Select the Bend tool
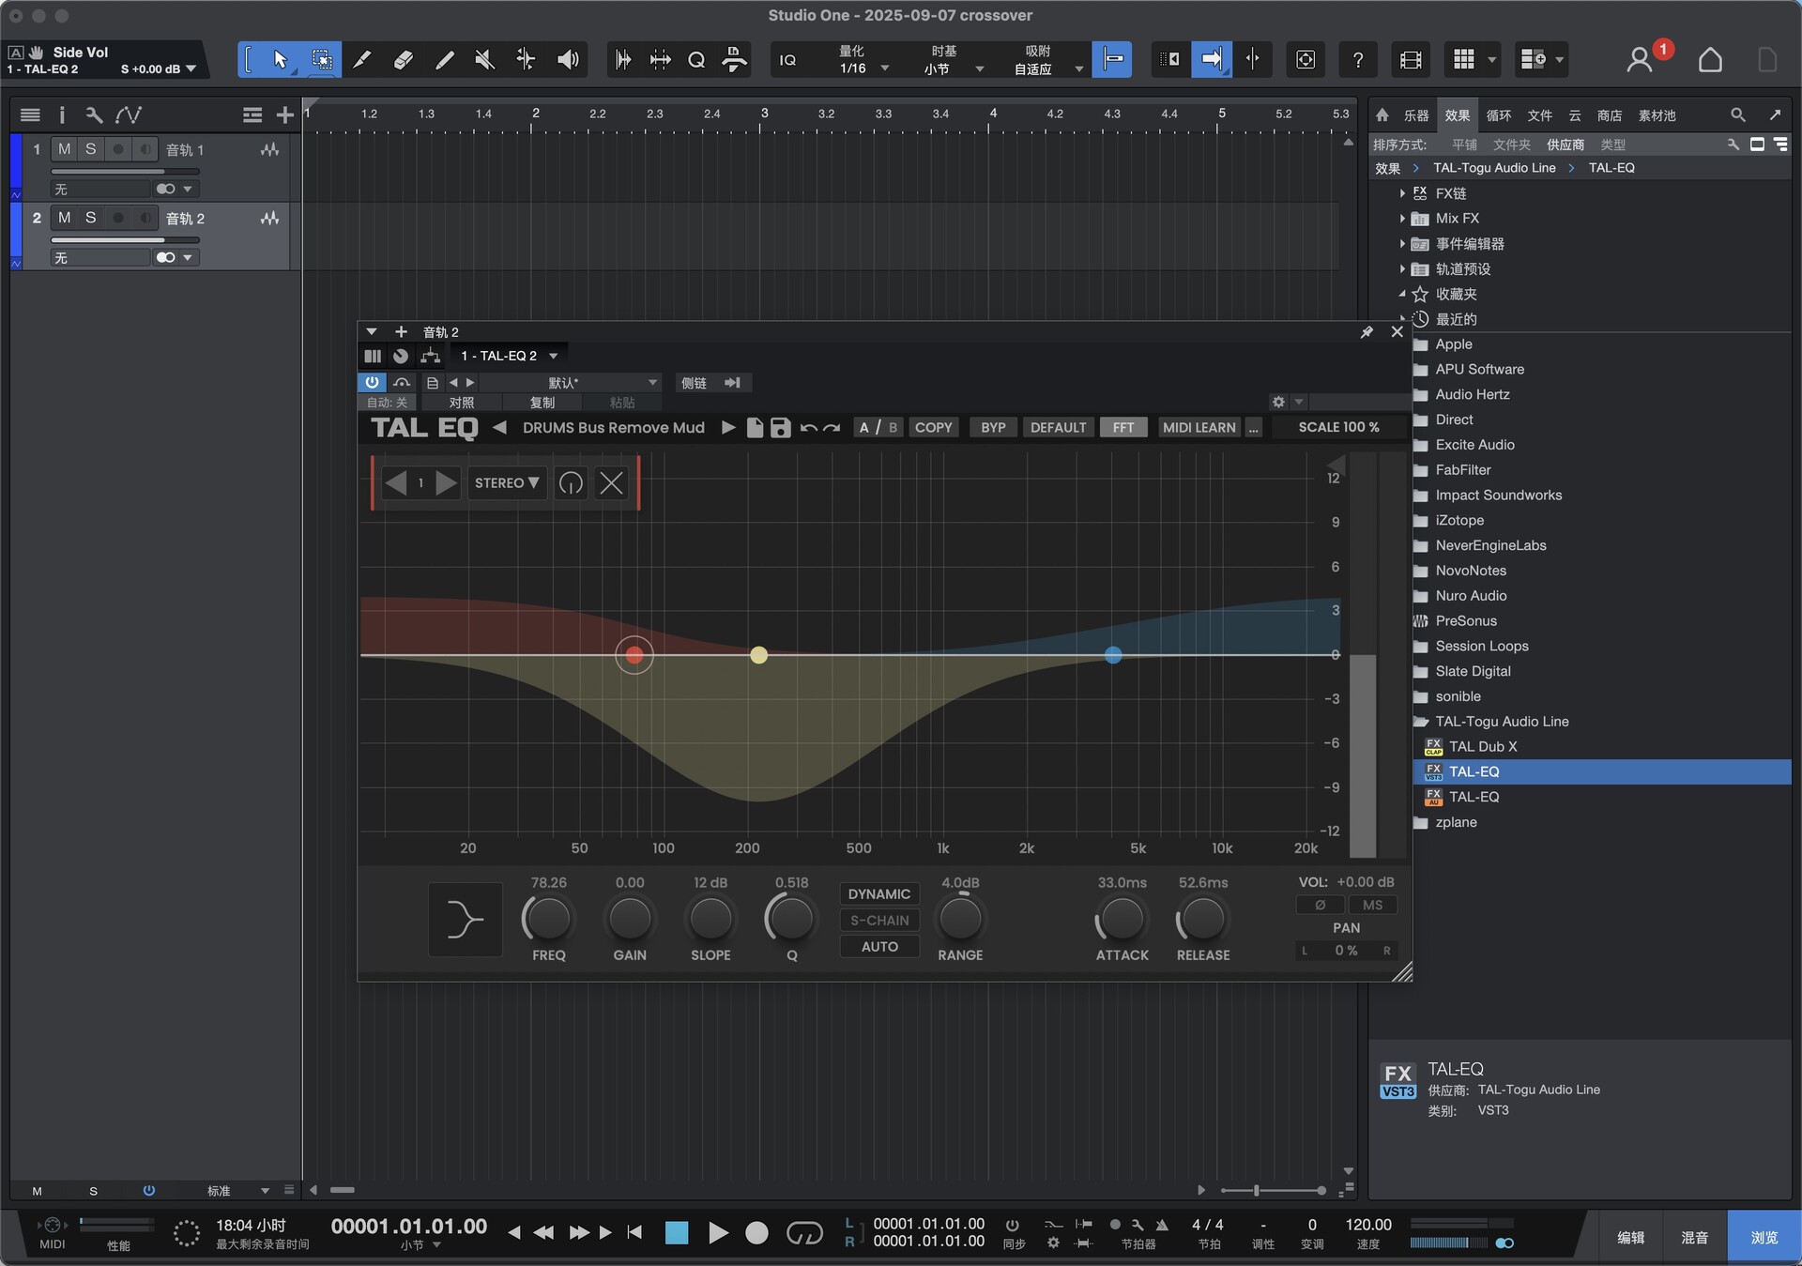Image resolution: width=1802 pixels, height=1266 pixels. click(526, 60)
